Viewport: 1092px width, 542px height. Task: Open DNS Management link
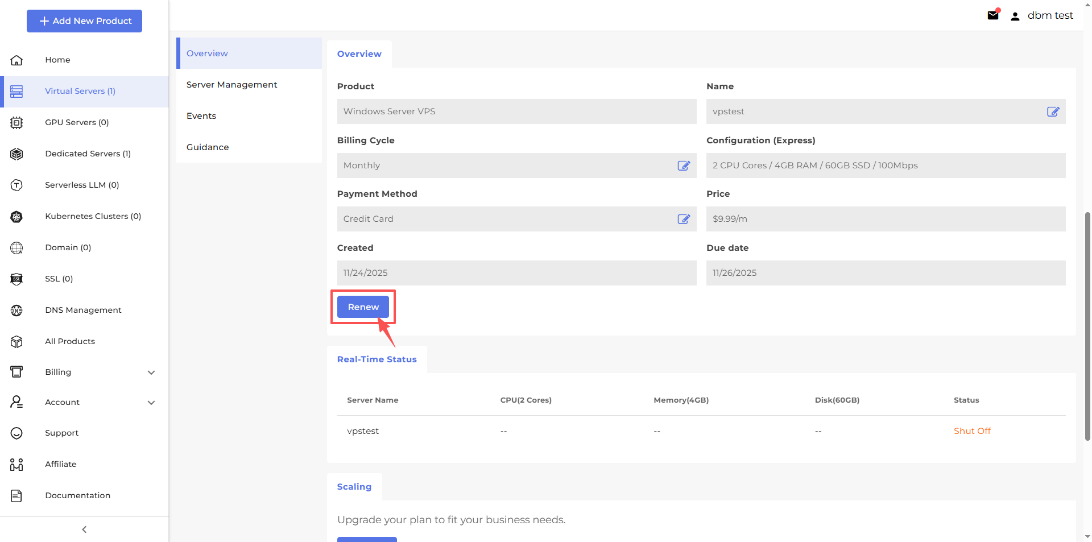coord(83,310)
